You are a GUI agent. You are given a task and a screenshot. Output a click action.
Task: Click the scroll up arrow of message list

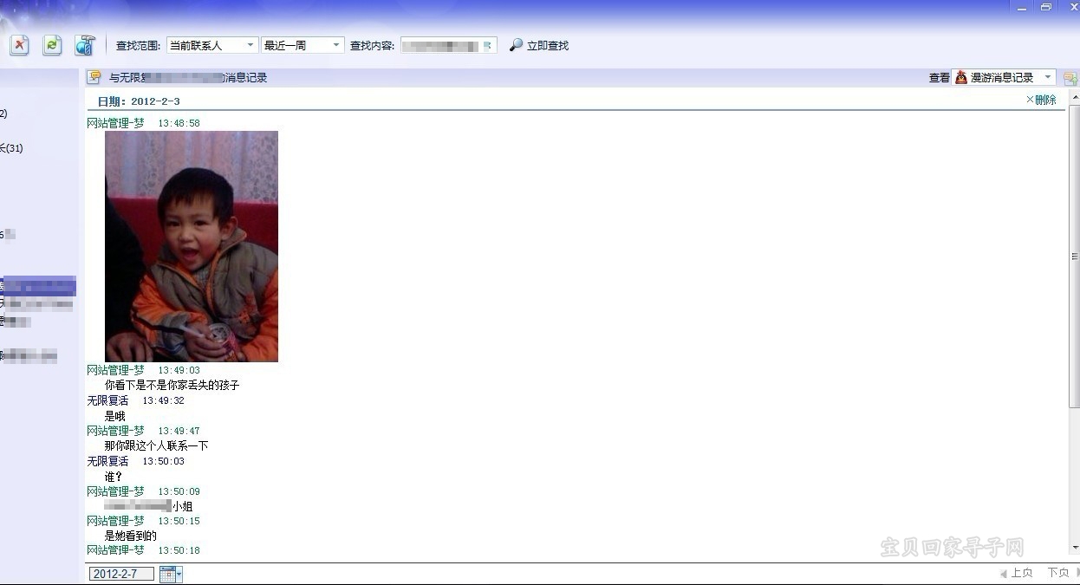coord(1075,98)
